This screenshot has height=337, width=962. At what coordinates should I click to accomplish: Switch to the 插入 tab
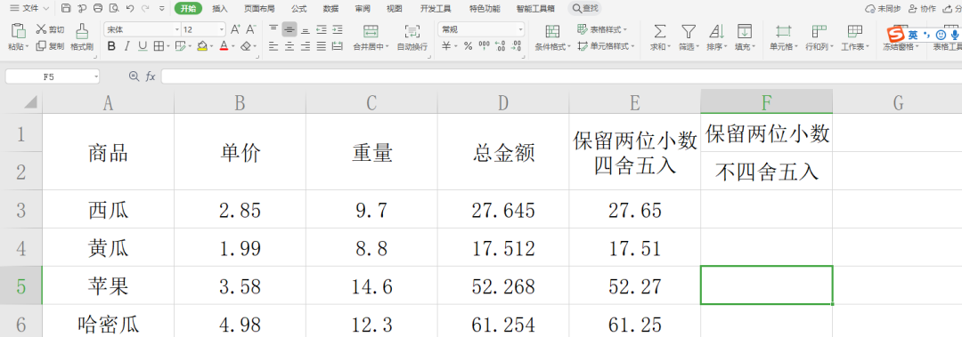click(220, 9)
